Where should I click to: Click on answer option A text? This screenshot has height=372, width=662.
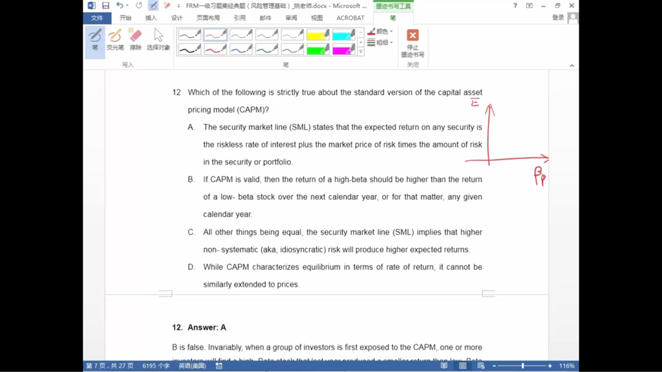pos(343,144)
